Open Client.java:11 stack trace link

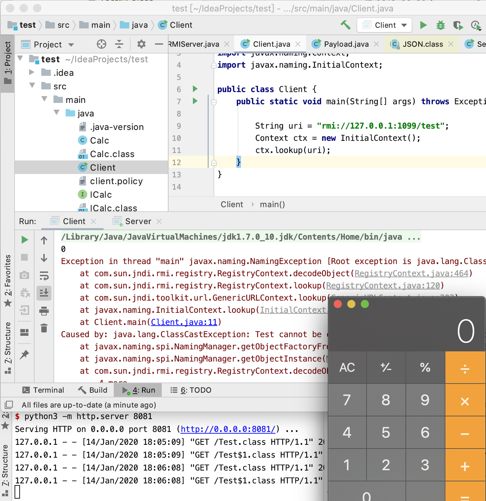[184, 322]
